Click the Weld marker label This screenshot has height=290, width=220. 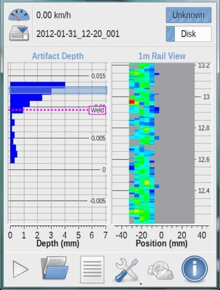[x=97, y=110]
